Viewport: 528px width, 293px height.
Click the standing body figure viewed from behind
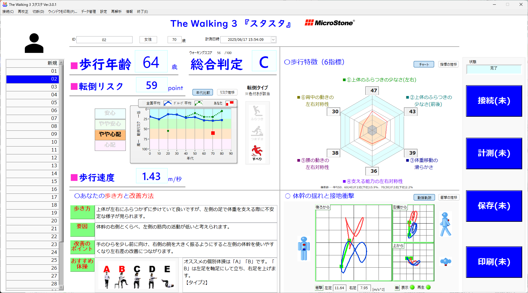click(304, 248)
